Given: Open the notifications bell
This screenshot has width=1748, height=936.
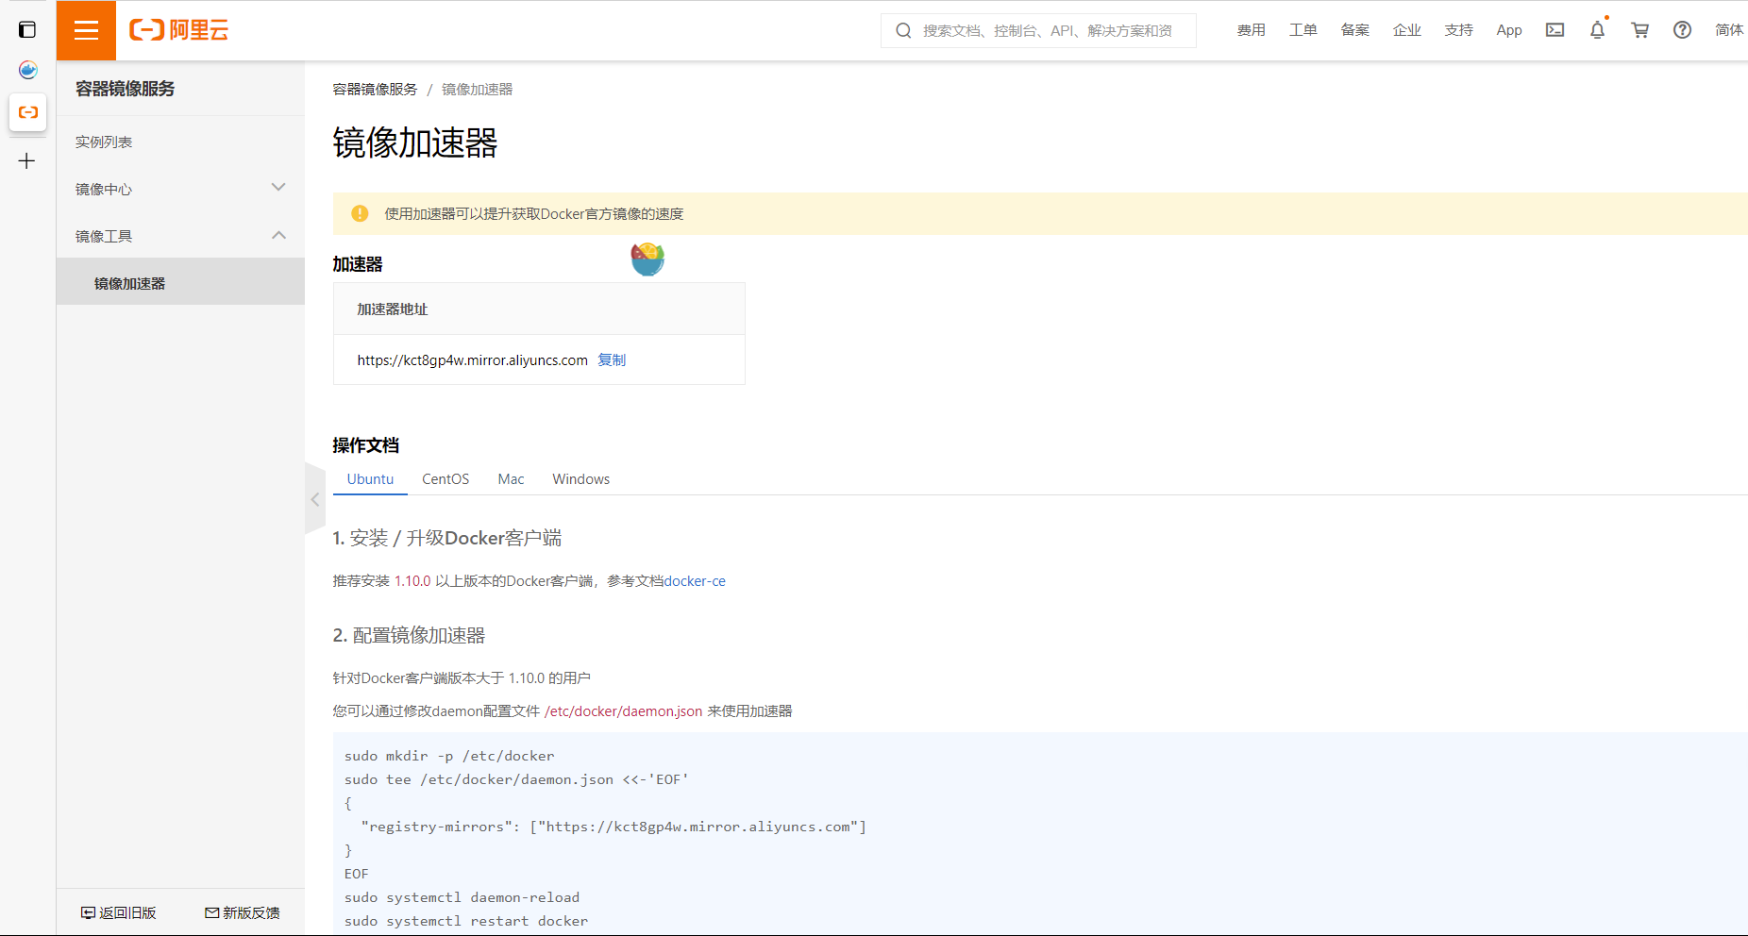Looking at the screenshot, I should 1597,30.
